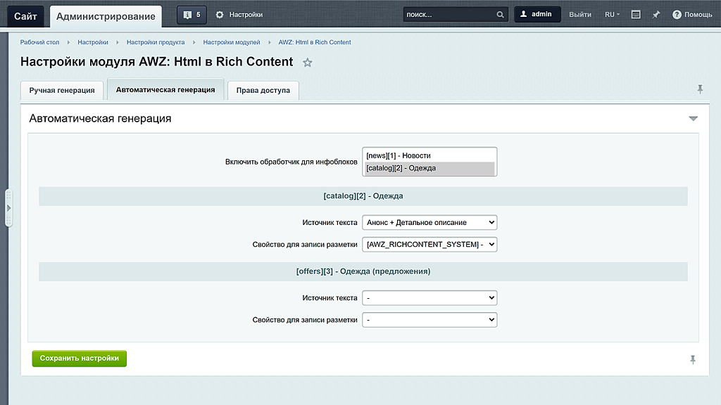
Task: Switch to the Ручная генерация tab
Action: (61, 90)
